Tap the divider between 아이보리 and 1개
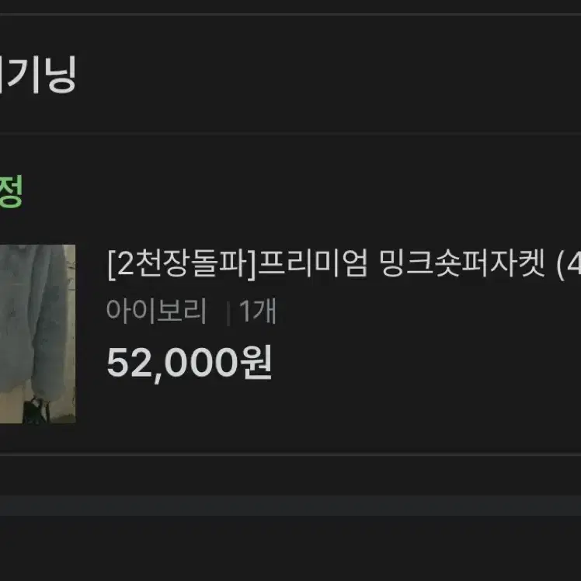 point(228,313)
